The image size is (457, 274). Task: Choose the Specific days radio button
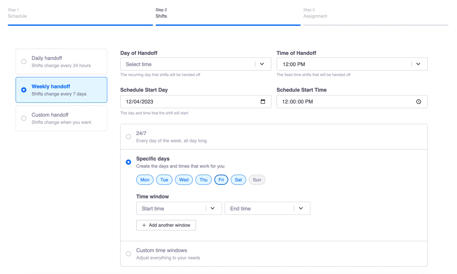coord(129,162)
